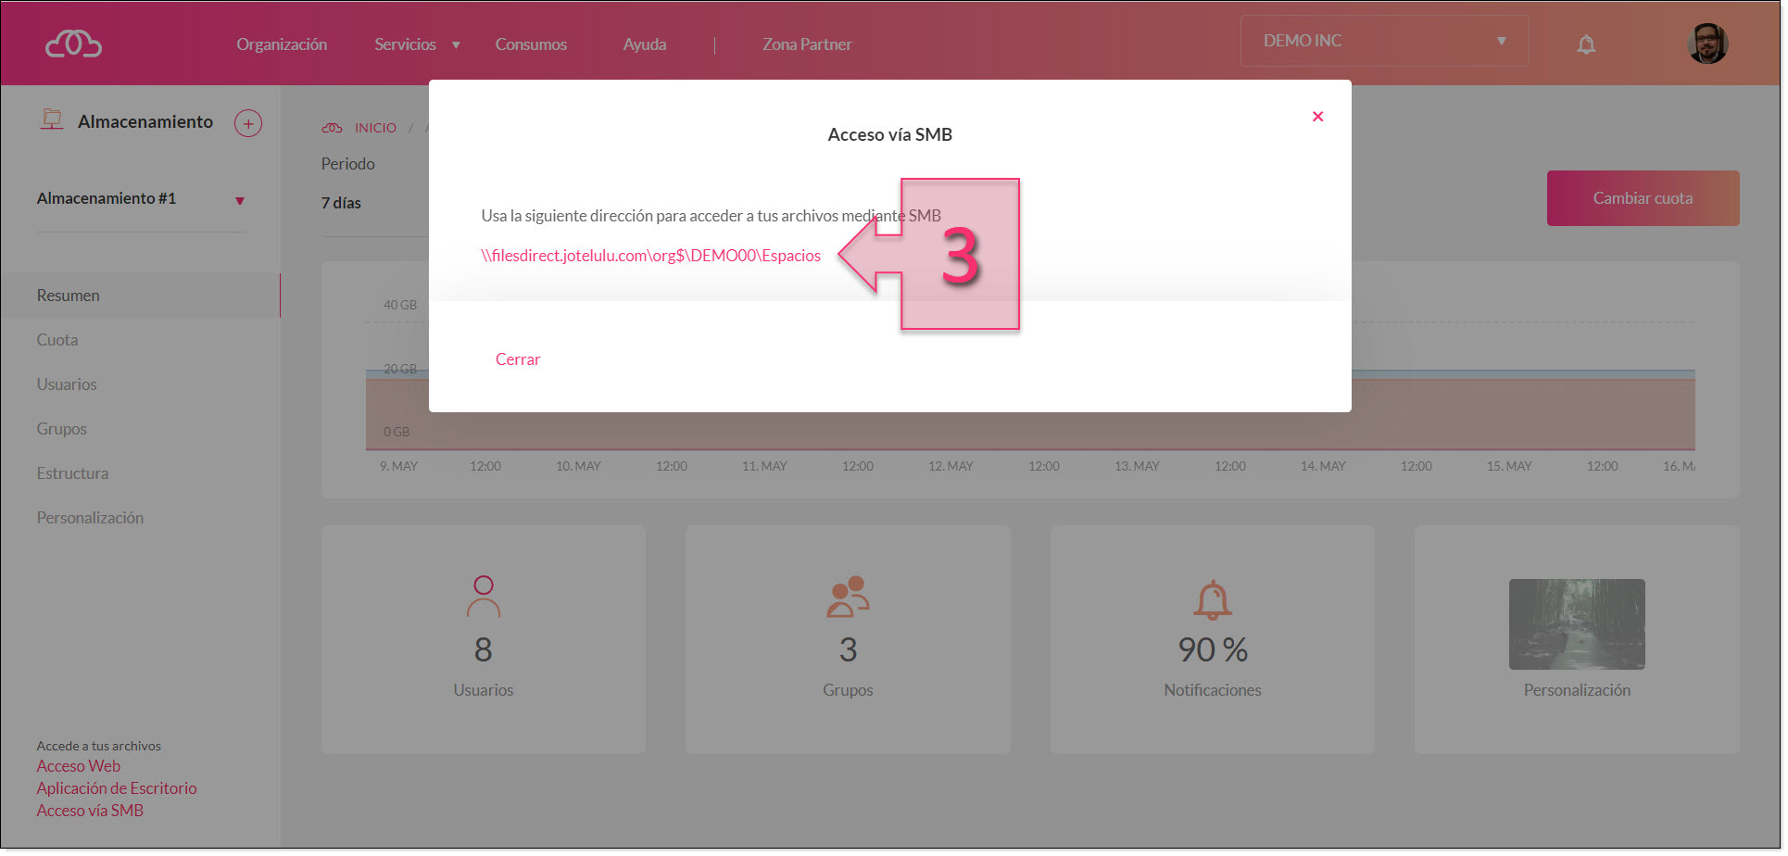Expand the Almacenamiento #1 selector
Screen dimensions: 1788x856
point(240,198)
